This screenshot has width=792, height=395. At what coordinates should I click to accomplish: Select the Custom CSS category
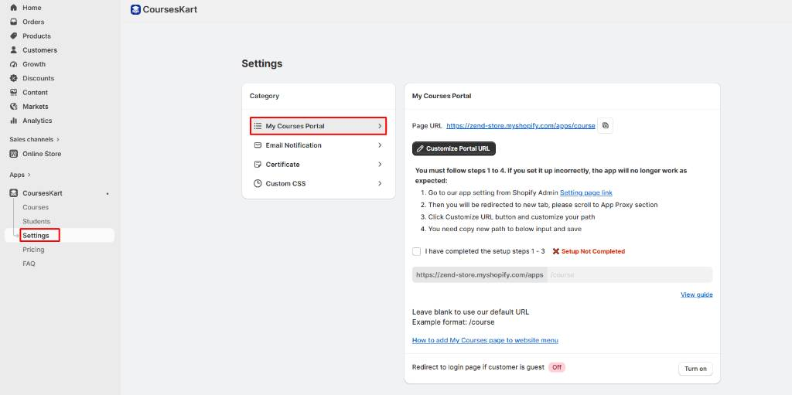pos(318,183)
